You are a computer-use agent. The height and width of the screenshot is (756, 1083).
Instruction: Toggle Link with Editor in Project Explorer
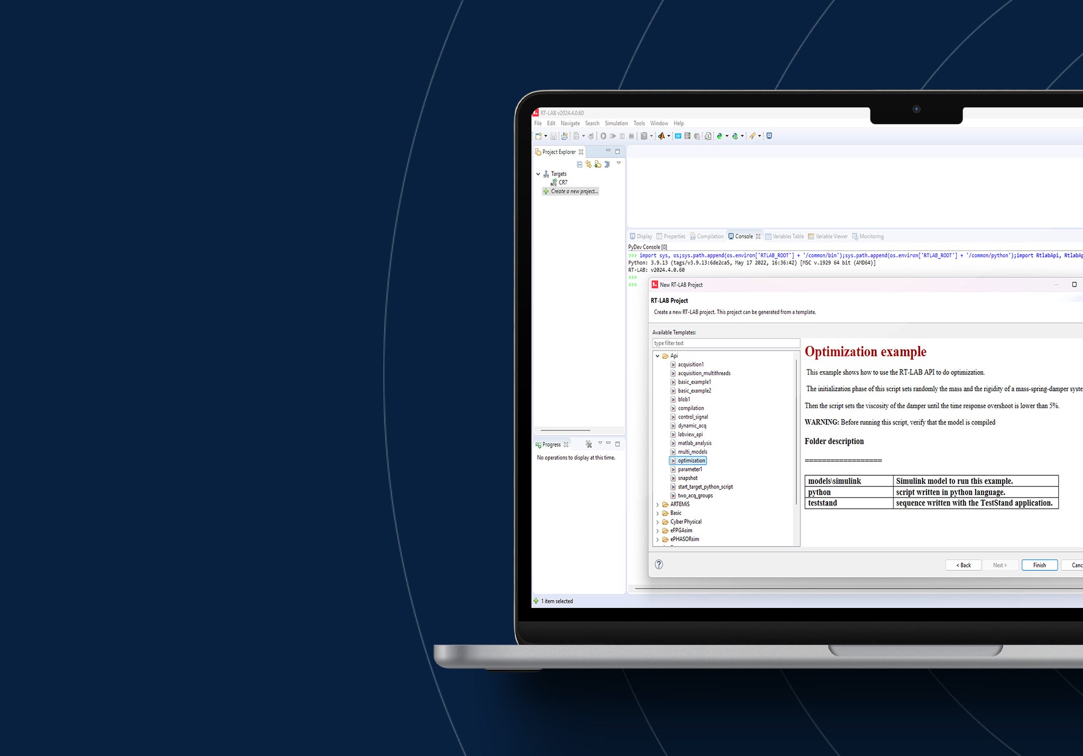(x=607, y=165)
